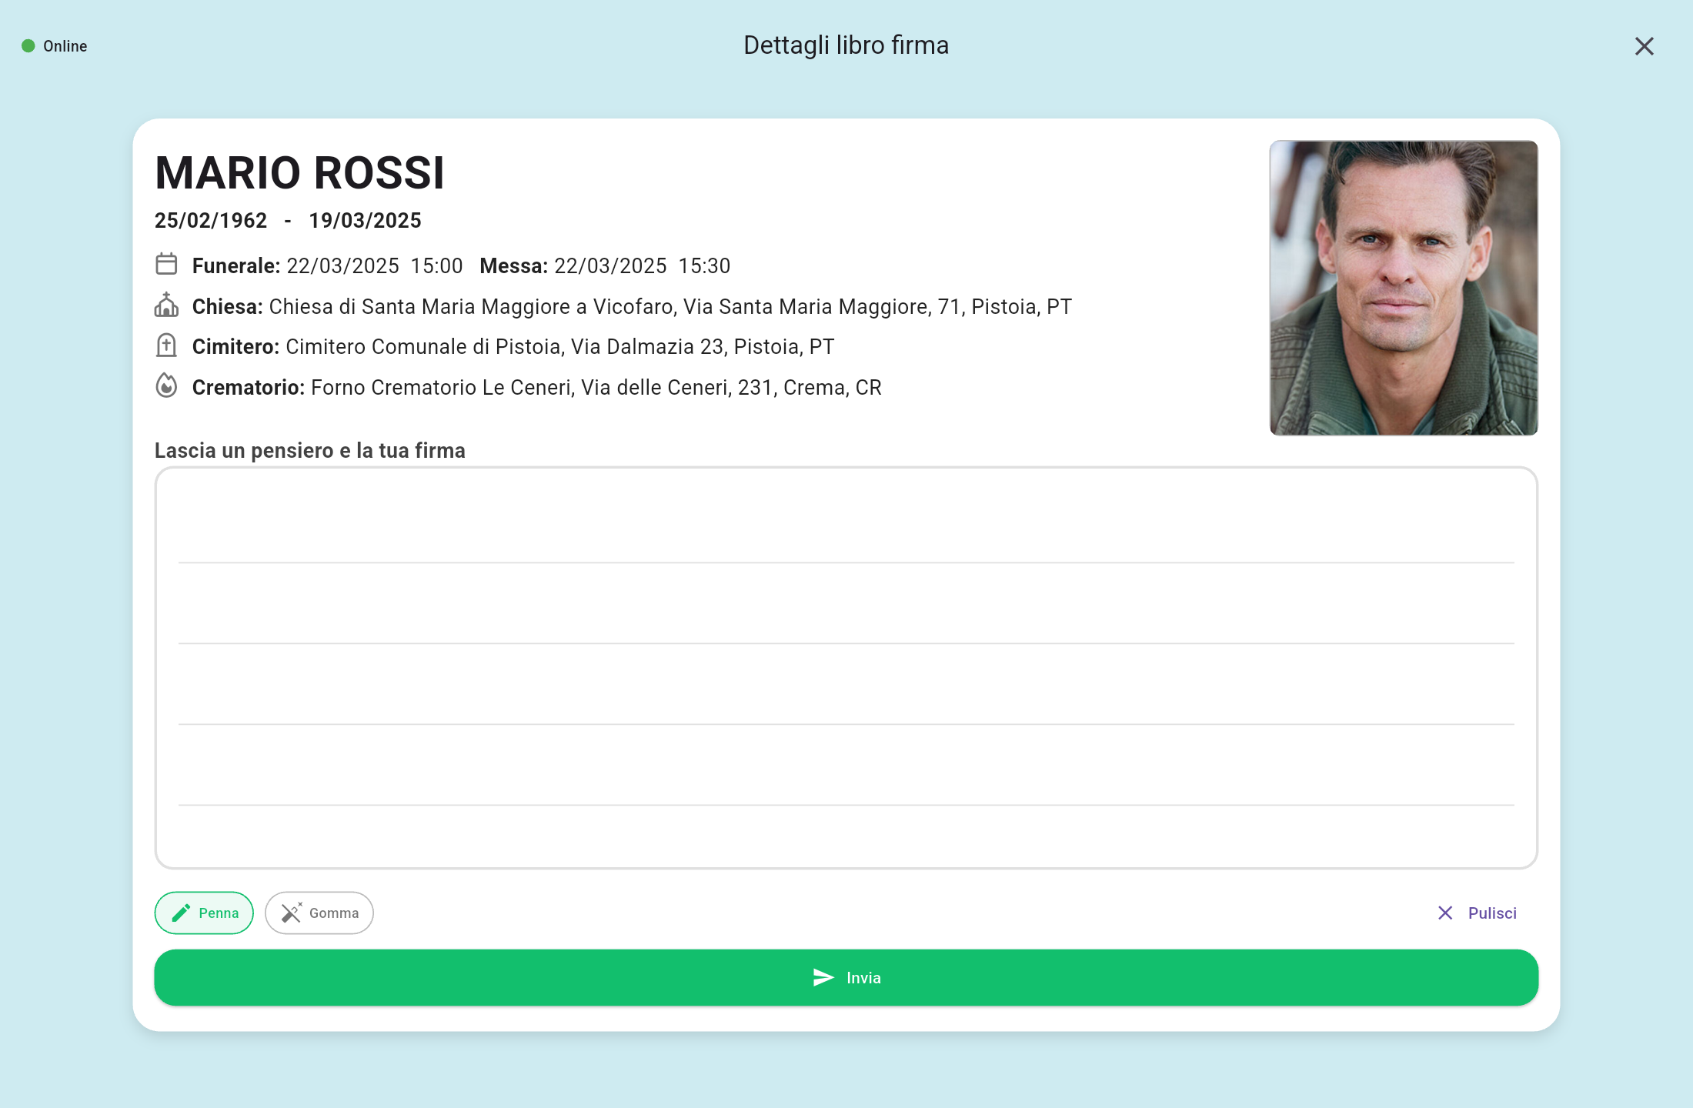The width and height of the screenshot is (1693, 1108).
Task: Click the tombstone icon beside Cimitero
Action: 166,345
